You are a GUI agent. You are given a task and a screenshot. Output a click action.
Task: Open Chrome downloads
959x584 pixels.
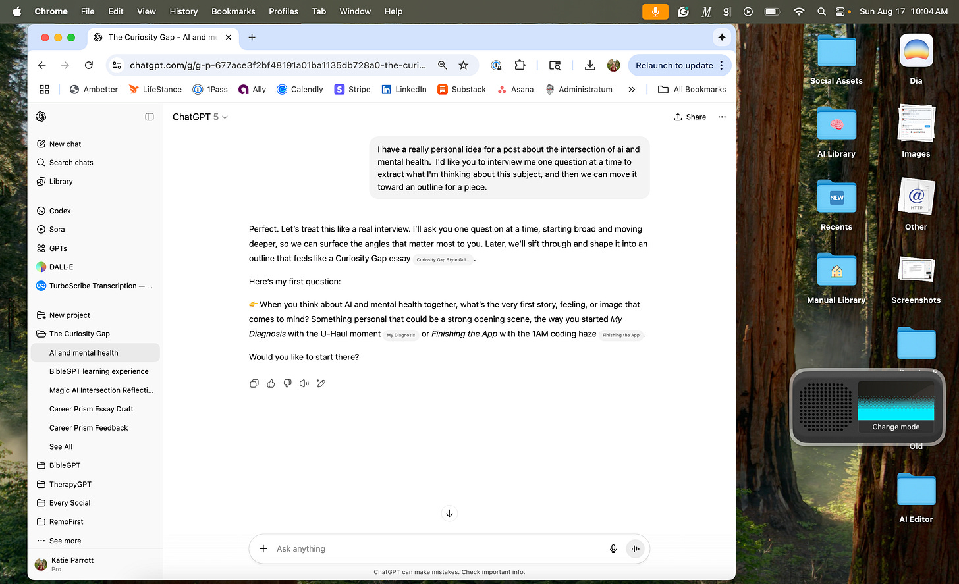590,65
